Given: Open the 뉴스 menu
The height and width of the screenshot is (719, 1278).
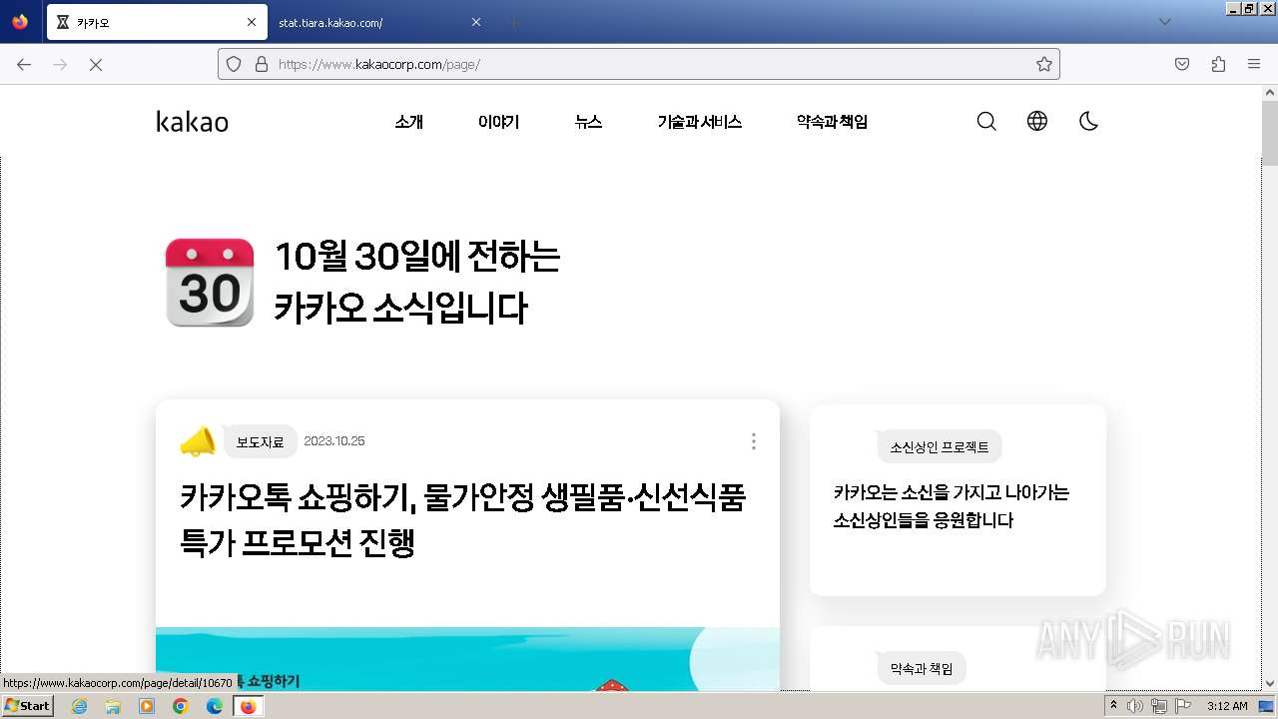Looking at the screenshot, I should pos(588,122).
